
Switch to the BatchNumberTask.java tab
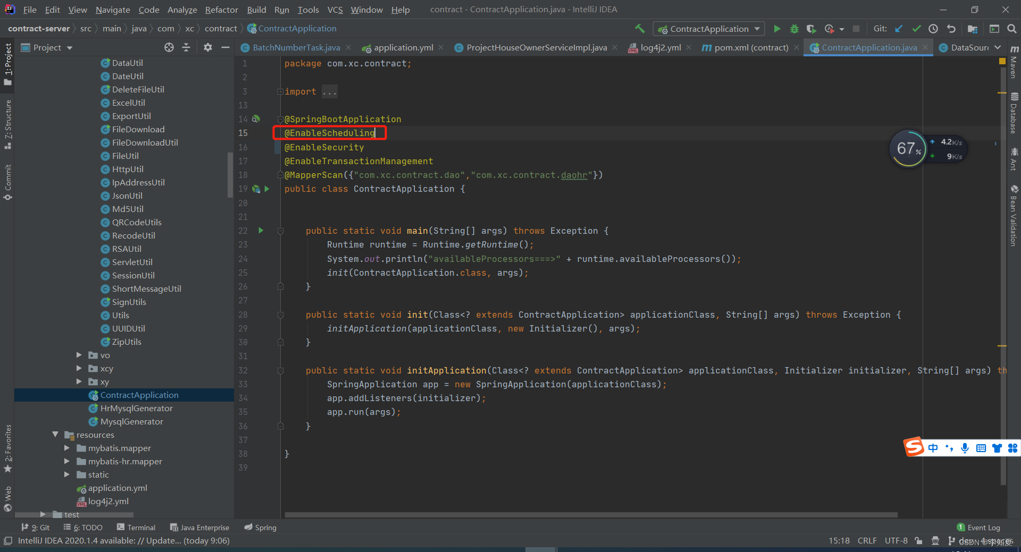296,47
